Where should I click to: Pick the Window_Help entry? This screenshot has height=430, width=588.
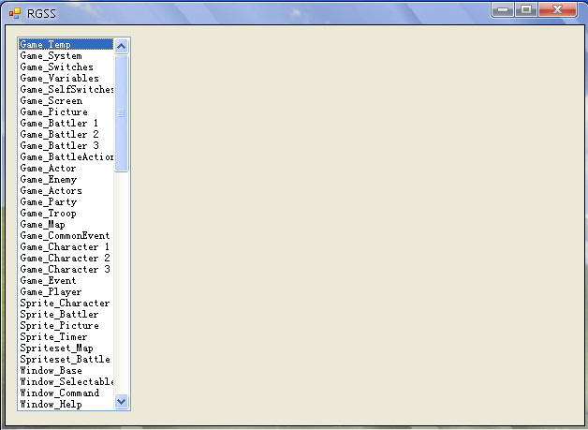coord(66,404)
